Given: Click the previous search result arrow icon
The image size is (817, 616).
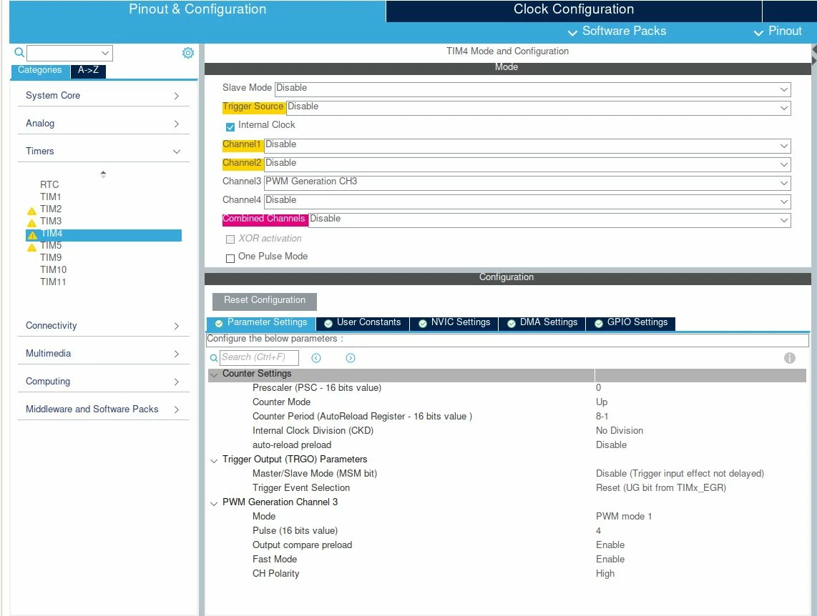Looking at the screenshot, I should [316, 358].
